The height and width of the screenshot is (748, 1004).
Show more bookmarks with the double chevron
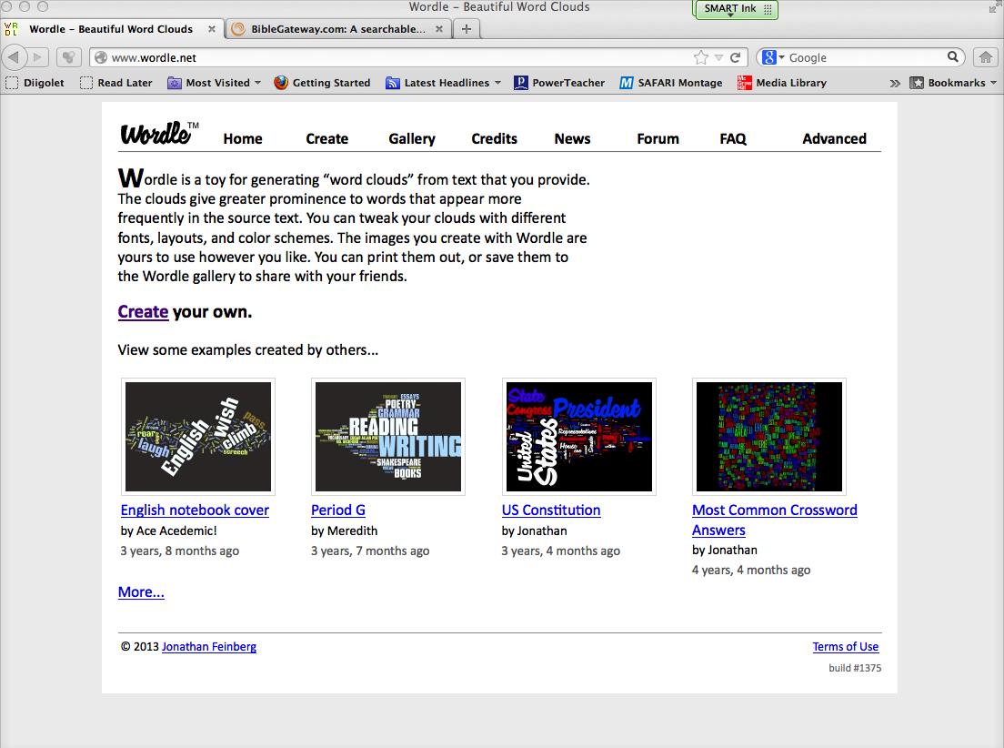pos(895,84)
